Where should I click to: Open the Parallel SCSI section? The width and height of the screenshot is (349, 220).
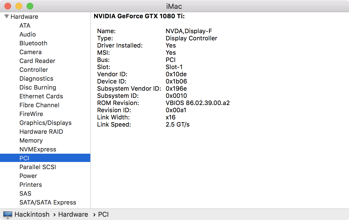[38, 167]
